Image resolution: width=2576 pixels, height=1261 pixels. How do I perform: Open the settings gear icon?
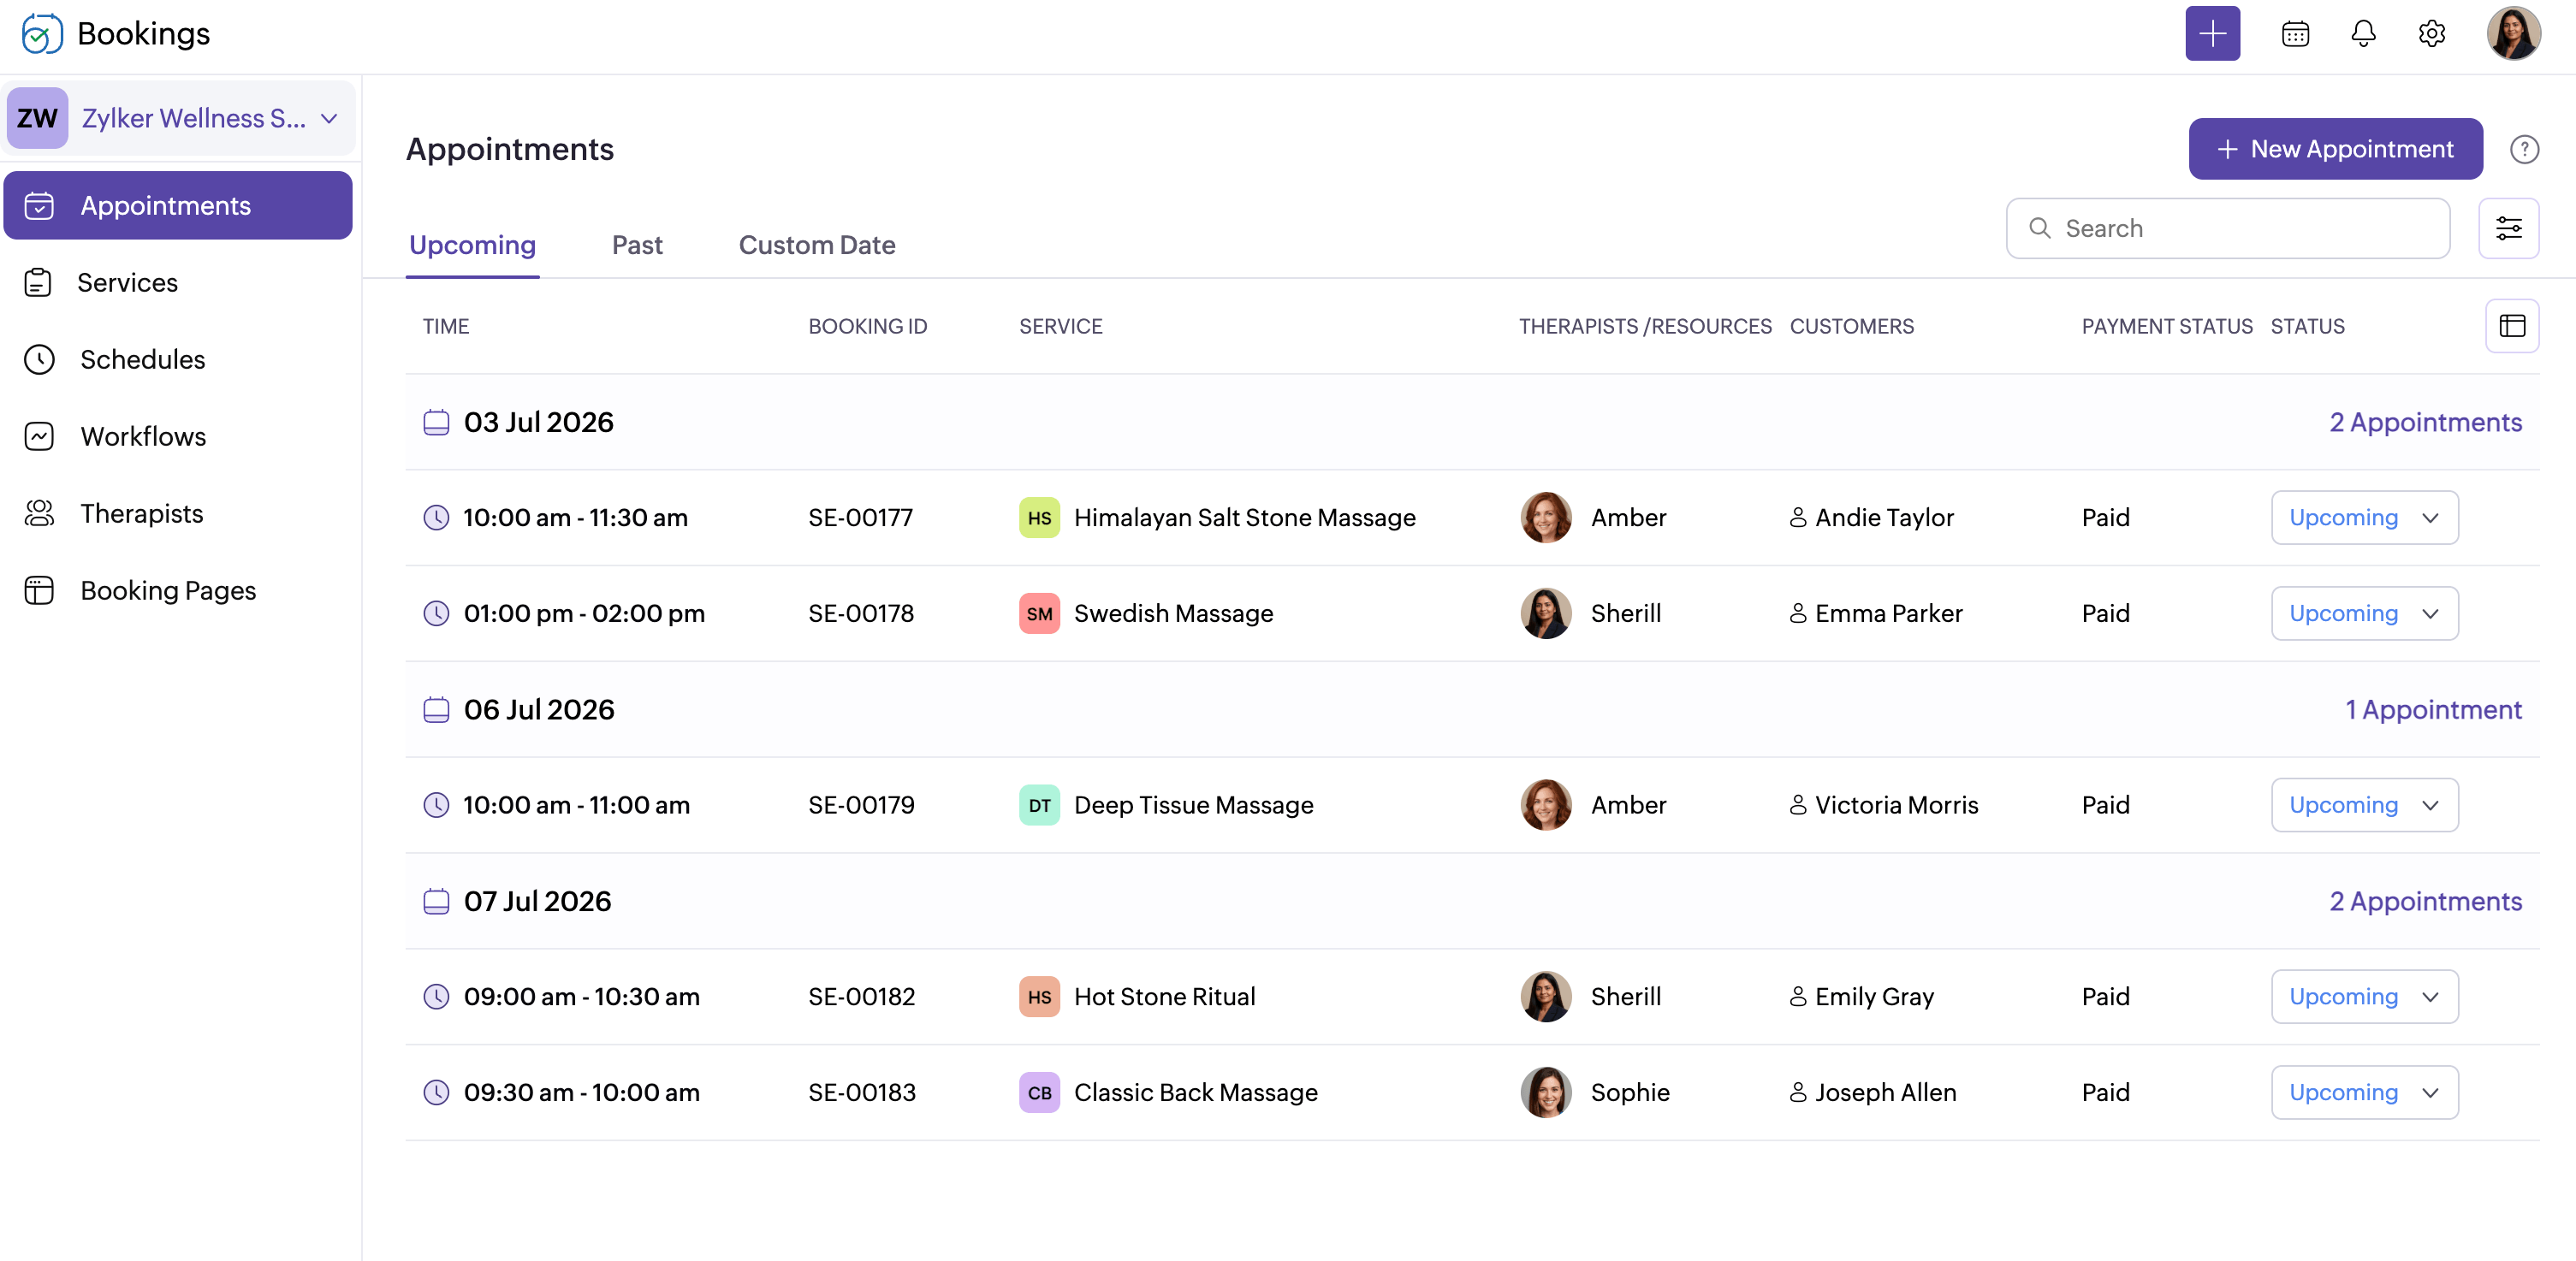click(2431, 34)
